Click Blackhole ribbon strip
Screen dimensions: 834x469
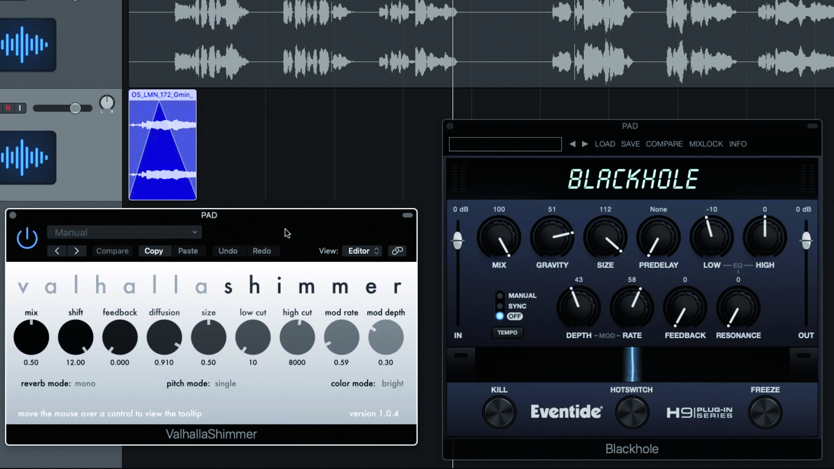632,365
